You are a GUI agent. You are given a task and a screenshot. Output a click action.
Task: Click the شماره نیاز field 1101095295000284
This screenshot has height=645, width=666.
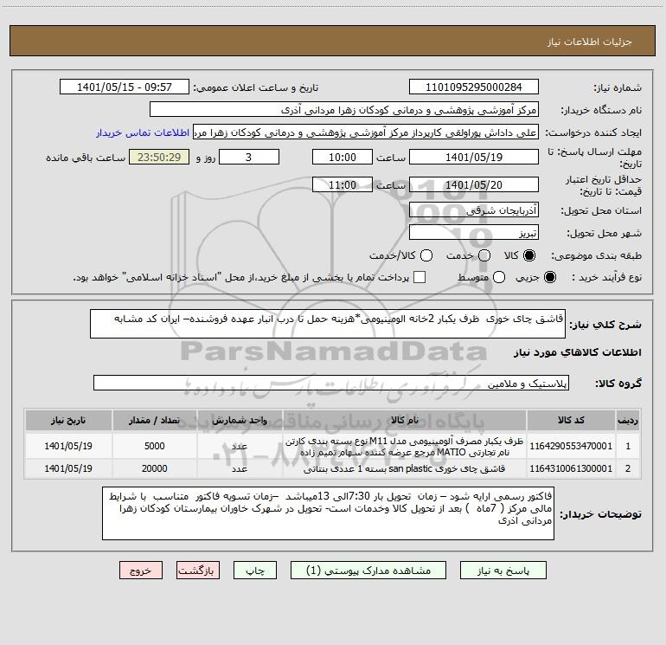coord(474,87)
